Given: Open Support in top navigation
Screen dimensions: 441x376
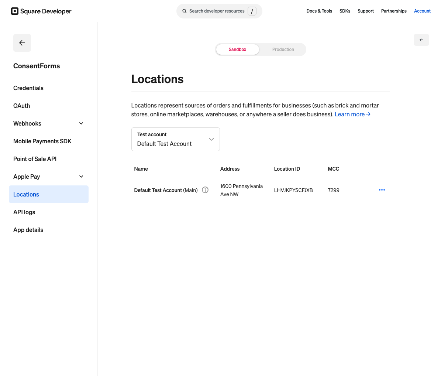Looking at the screenshot, I should click(x=366, y=11).
